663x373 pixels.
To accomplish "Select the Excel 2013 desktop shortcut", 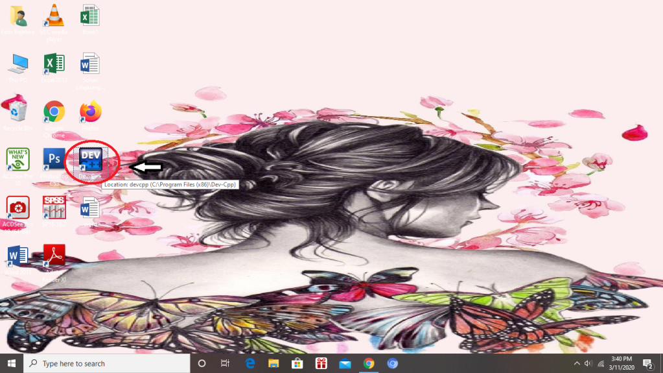I will click(x=54, y=64).
